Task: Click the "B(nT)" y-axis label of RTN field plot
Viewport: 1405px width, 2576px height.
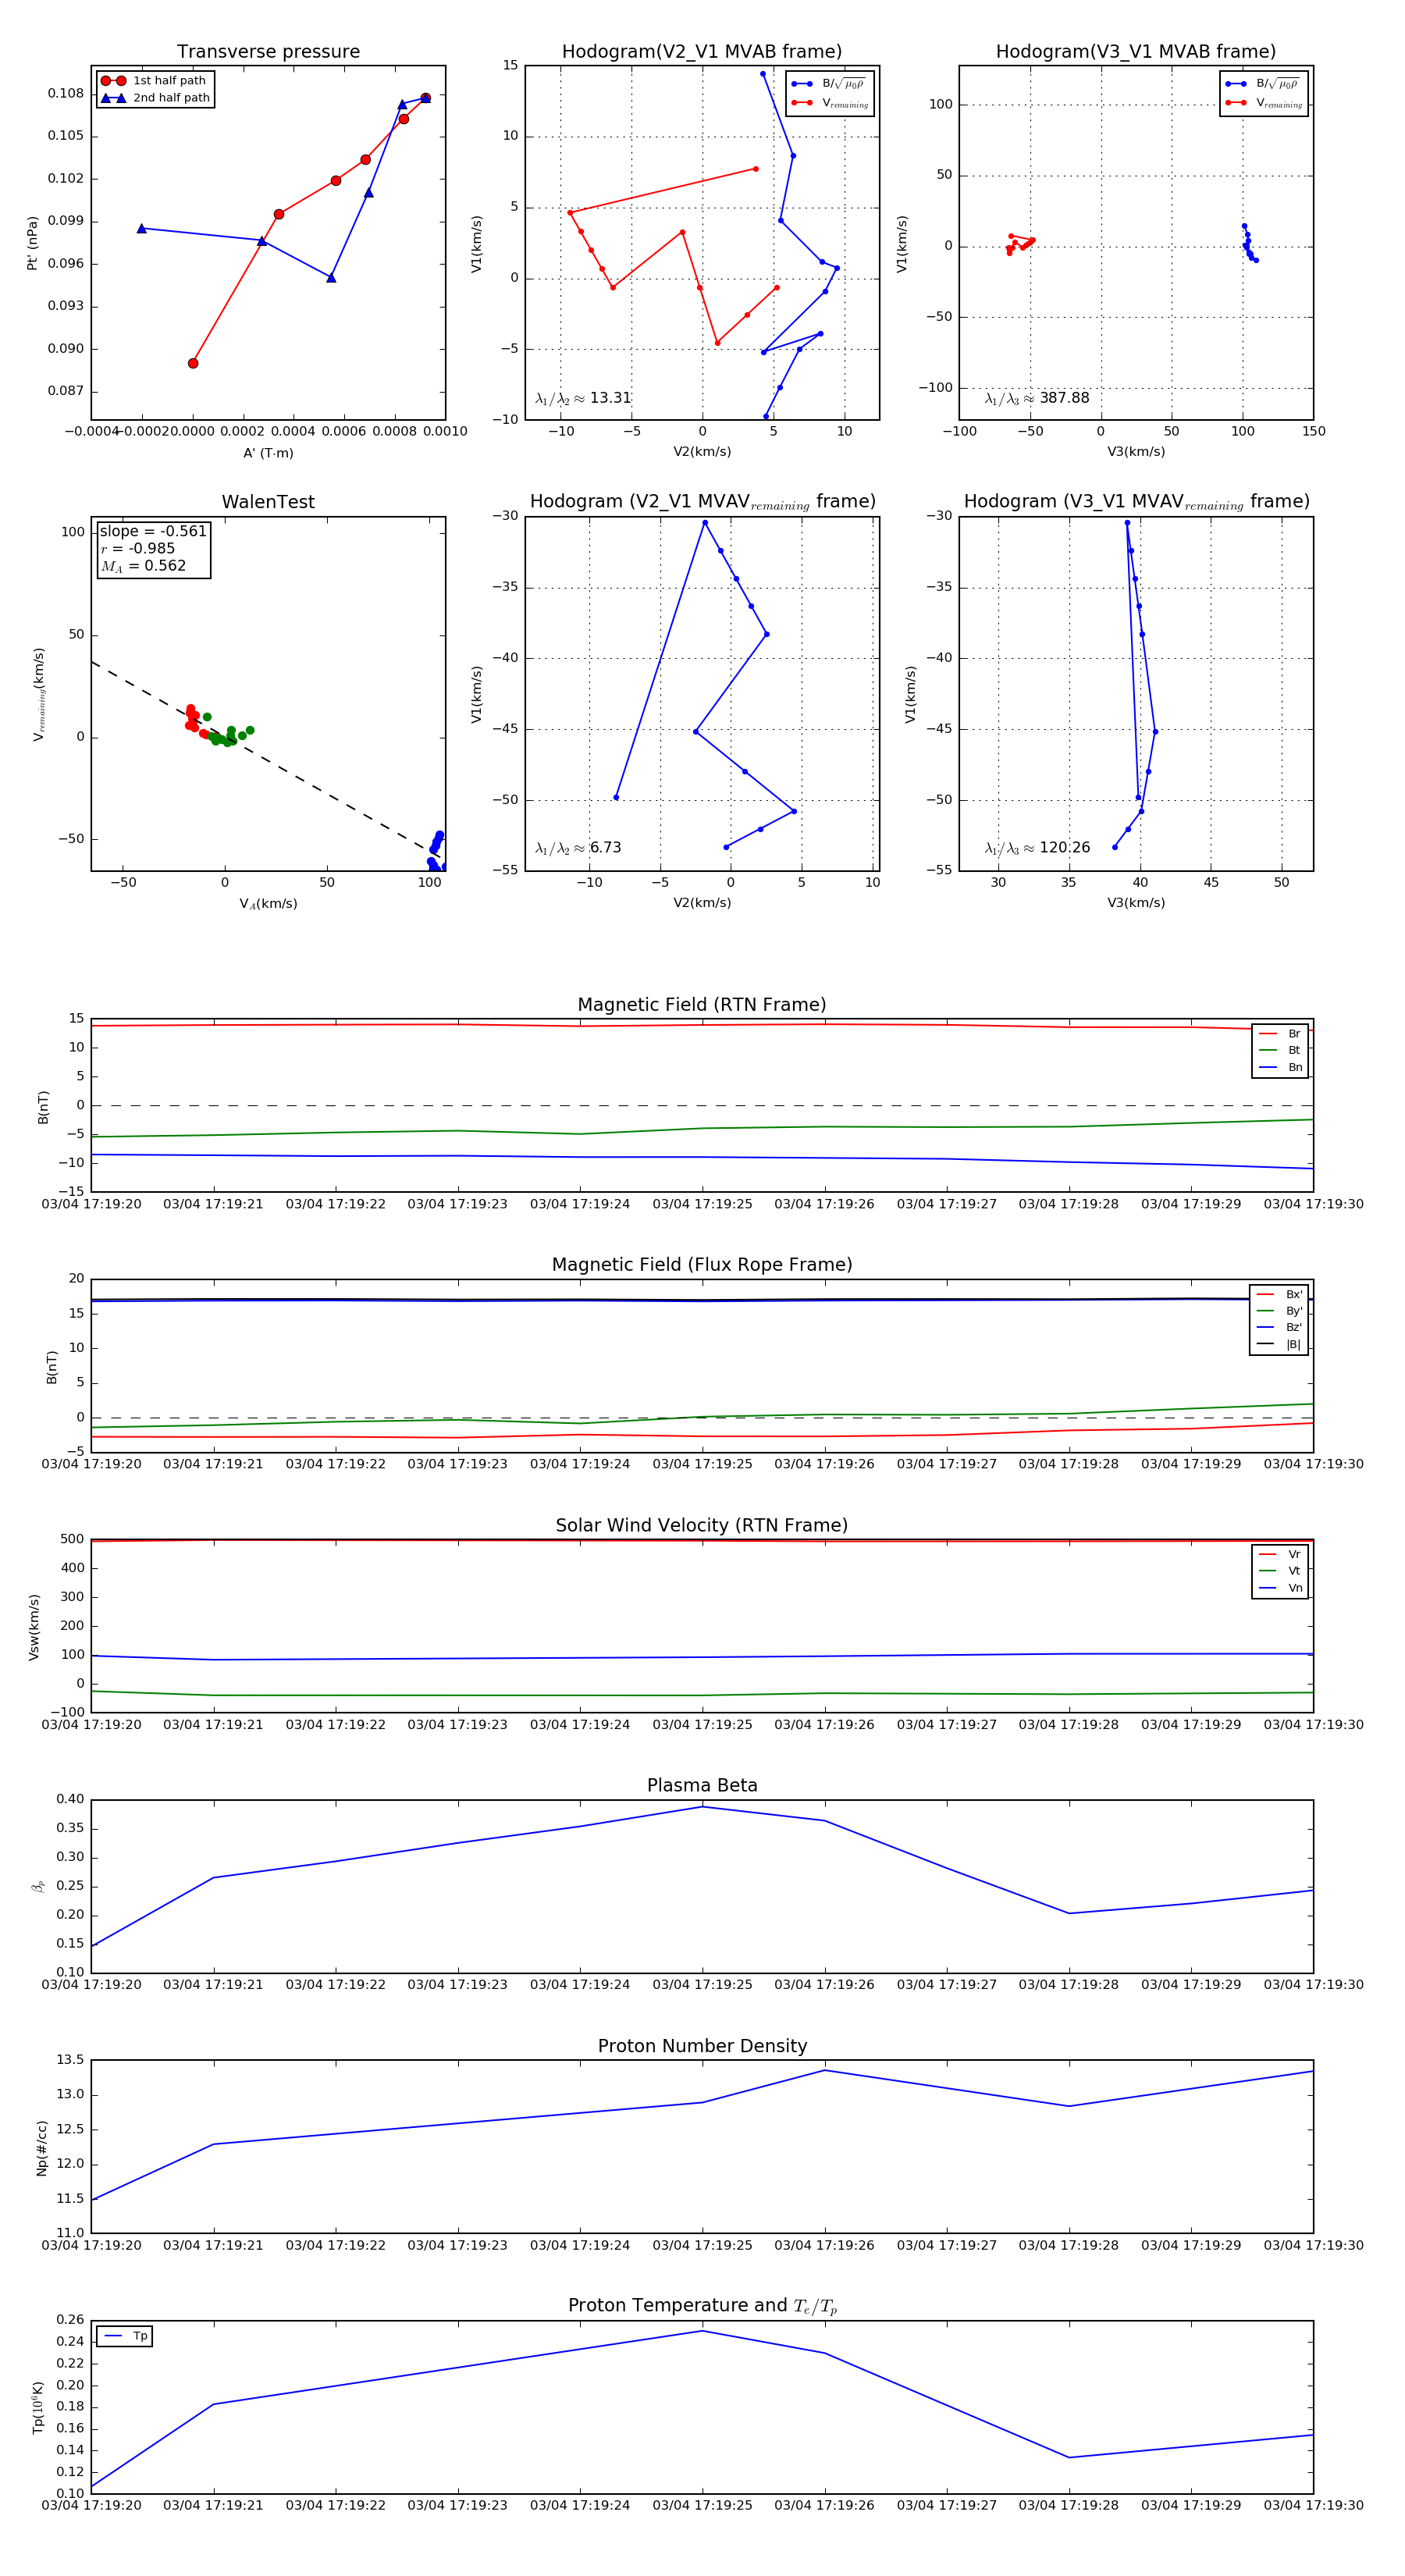Action: coord(42,1106)
